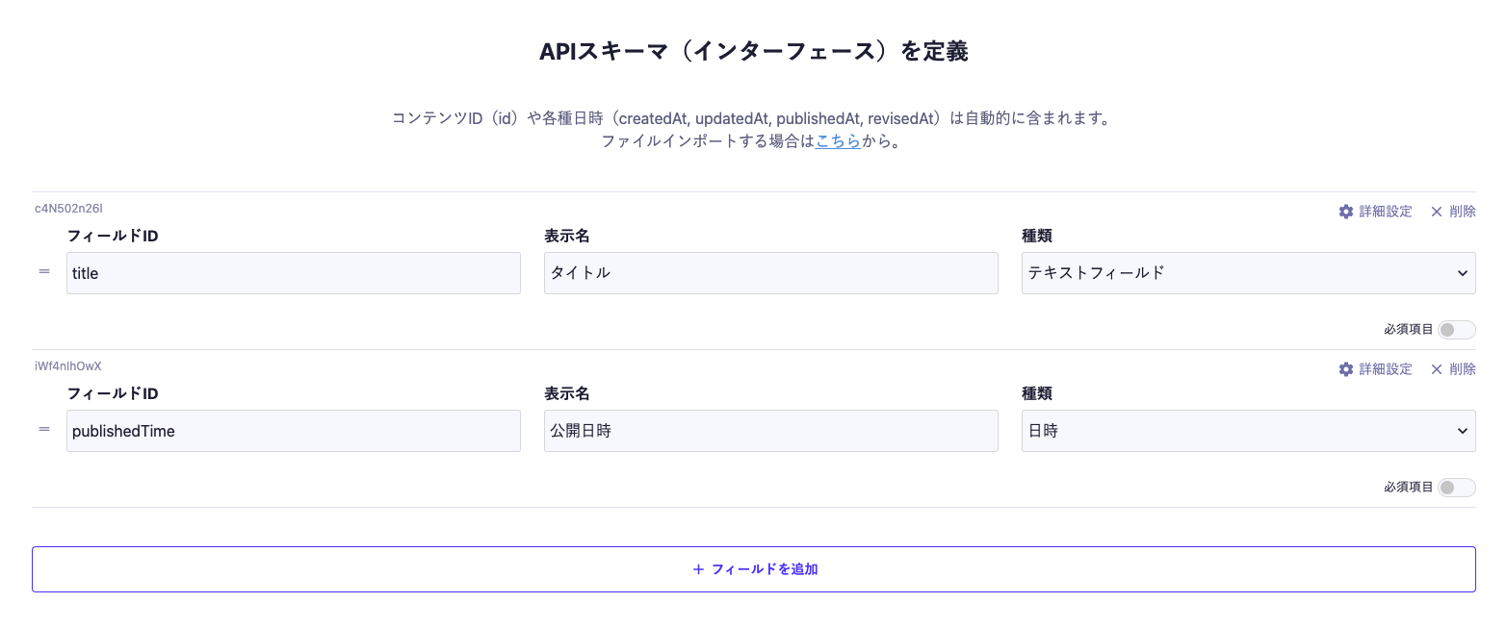This screenshot has height=628, width=1507.
Task: Expand the 日時 type dropdown
Action: pos(1248,431)
